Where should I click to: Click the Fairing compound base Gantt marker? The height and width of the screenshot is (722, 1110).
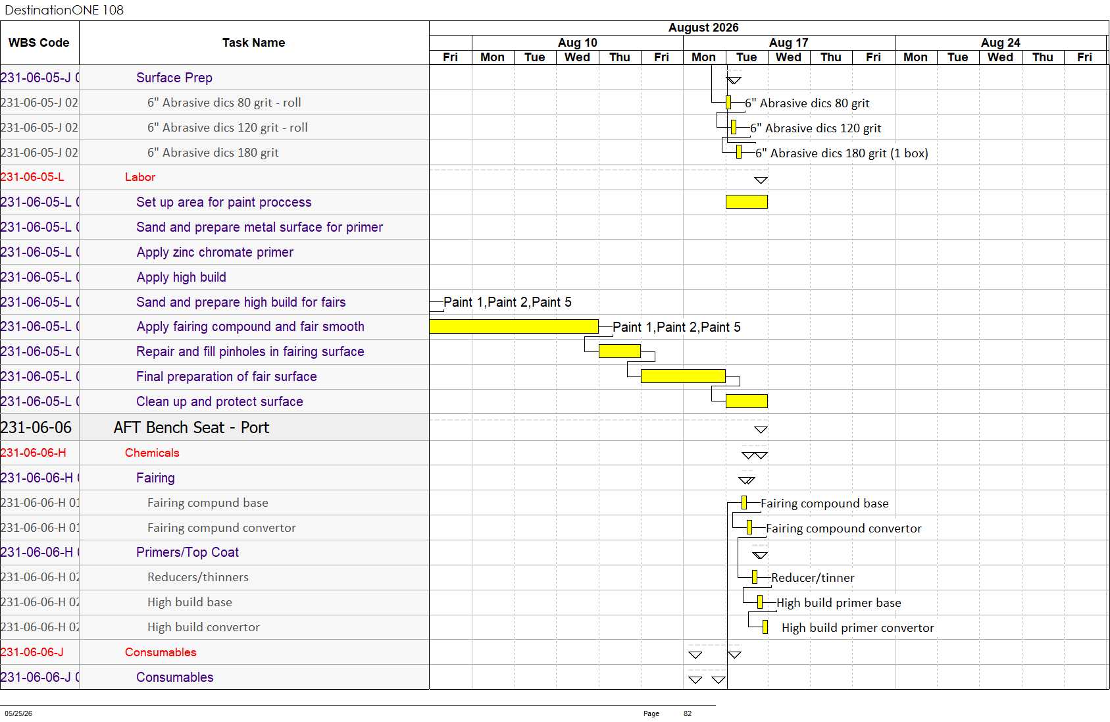(x=744, y=503)
